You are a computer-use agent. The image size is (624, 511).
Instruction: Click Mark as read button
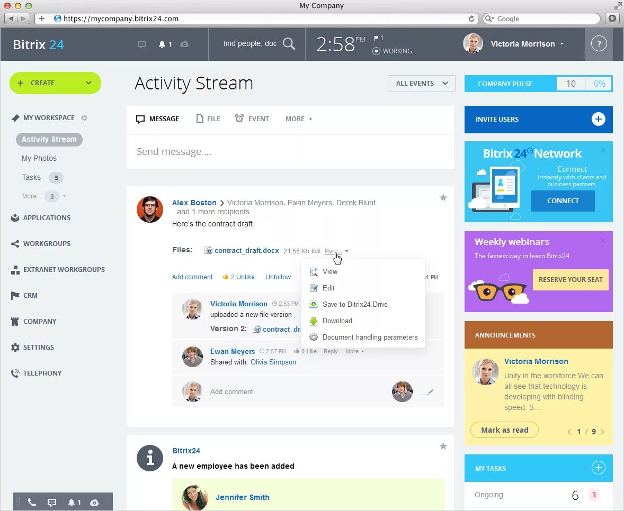[x=504, y=430]
